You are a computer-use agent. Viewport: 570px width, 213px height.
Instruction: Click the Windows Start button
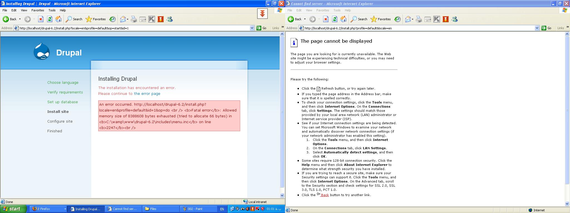click(13, 209)
